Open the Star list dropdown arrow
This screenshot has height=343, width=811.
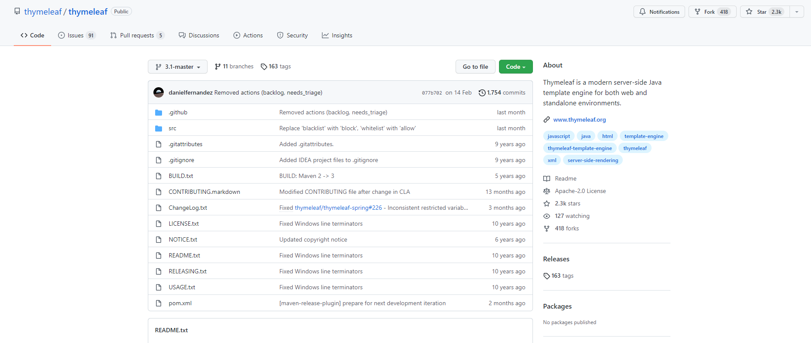(x=797, y=12)
